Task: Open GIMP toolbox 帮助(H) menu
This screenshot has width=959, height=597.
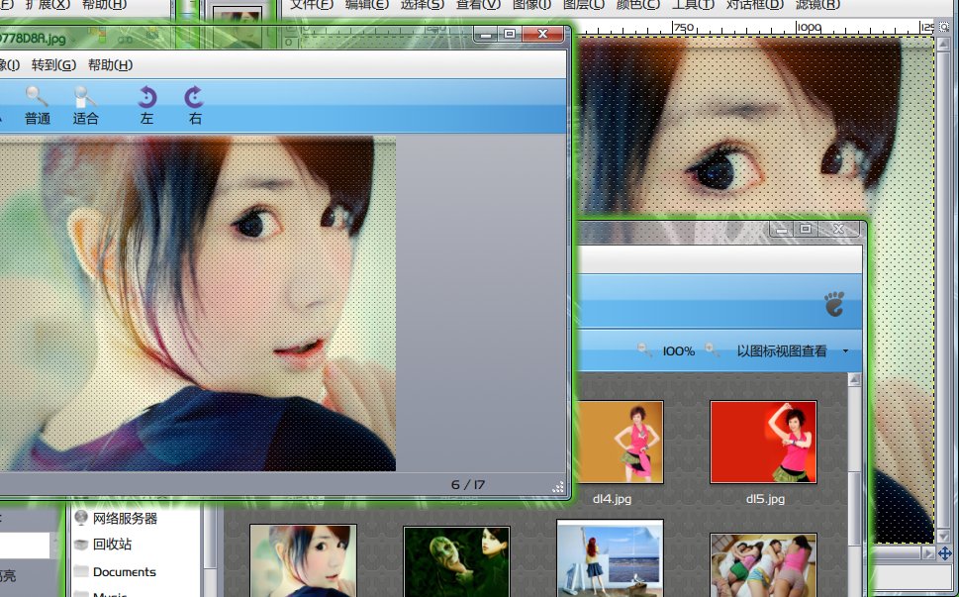Action: pos(104,4)
